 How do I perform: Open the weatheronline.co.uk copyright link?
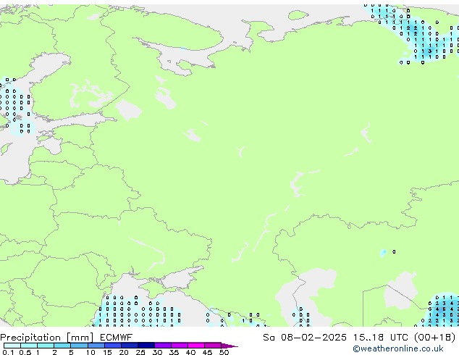(398, 348)
